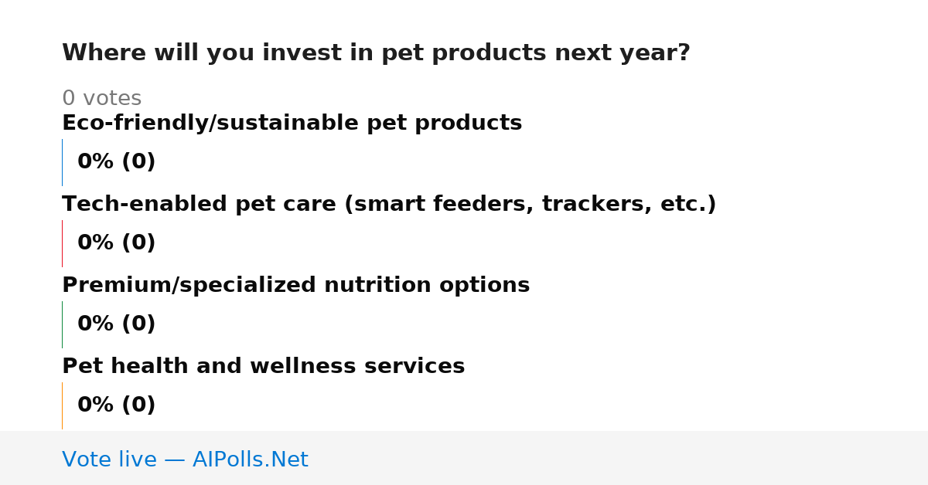Click the red result bar for Tech-enabled

[x=62, y=243]
